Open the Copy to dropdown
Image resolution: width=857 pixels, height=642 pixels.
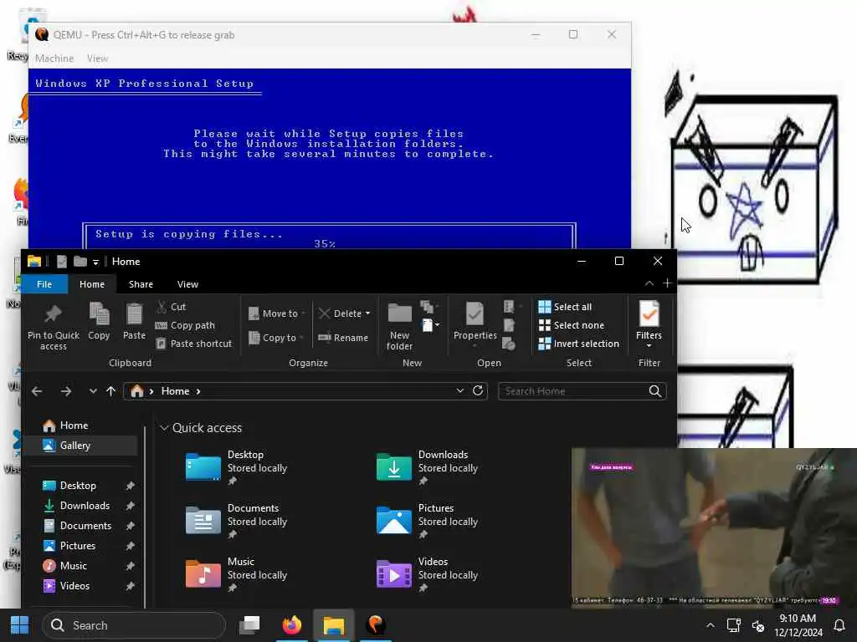(276, 338)
